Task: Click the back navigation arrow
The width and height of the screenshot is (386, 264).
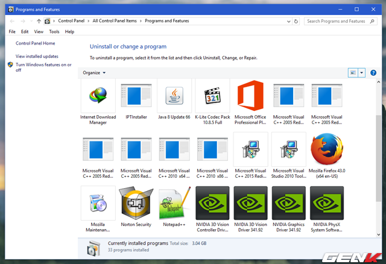Action: [x=12, y=21]
